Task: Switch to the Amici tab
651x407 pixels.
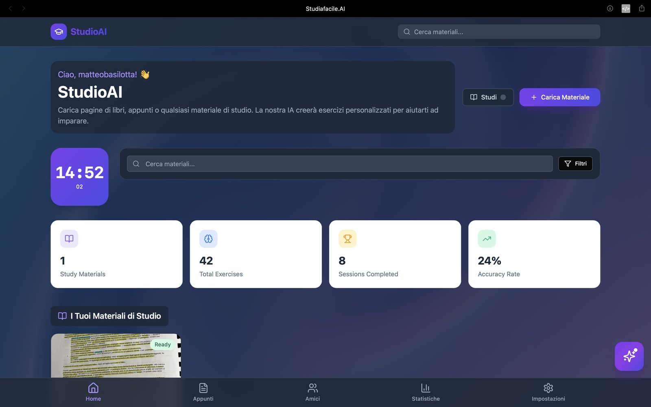Action: tap(312, 392)
